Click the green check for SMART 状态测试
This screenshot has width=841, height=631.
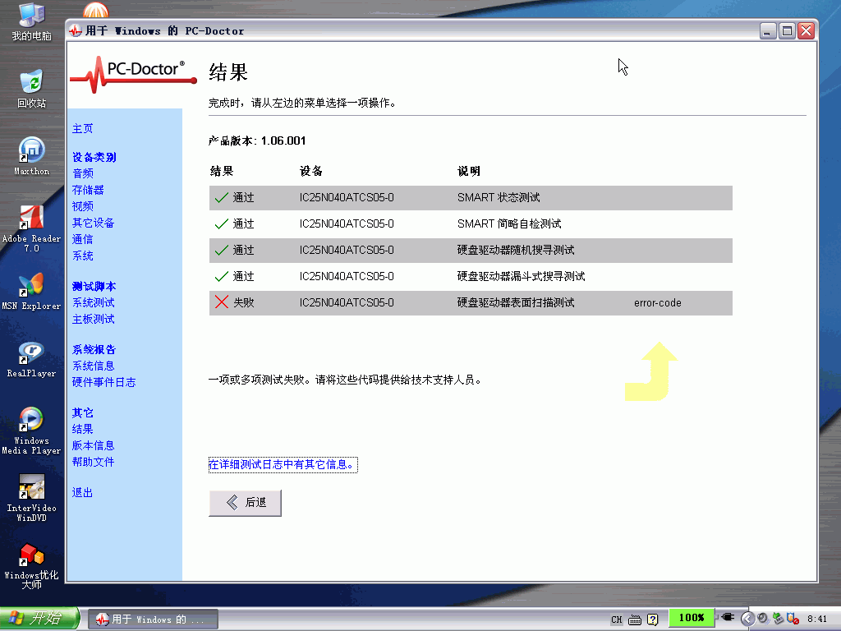(x=222, y=197)
